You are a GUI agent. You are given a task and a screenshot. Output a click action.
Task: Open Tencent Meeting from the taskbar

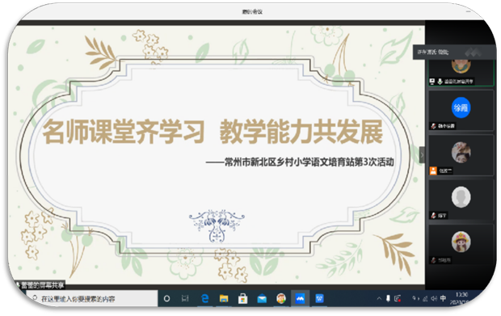(300, 299)
